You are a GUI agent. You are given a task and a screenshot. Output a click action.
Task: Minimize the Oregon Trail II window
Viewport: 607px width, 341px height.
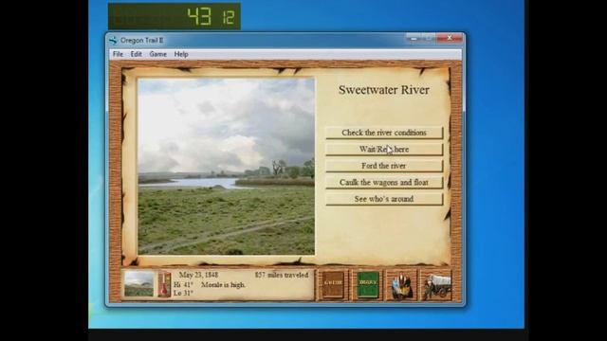(x=414, y=38)
